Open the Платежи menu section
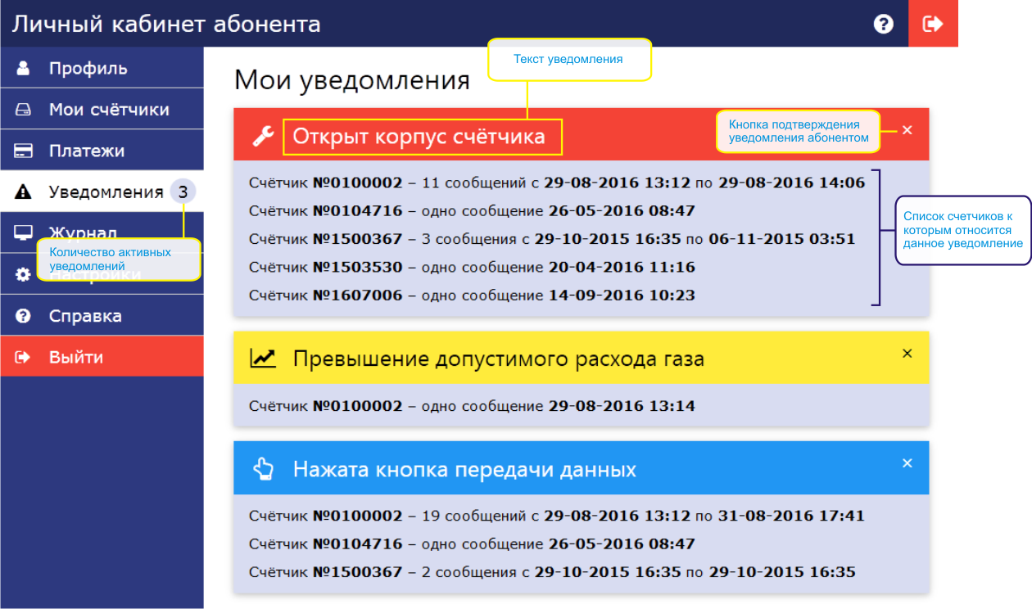This screenshot has height=609, width=1032. [87, 151]
